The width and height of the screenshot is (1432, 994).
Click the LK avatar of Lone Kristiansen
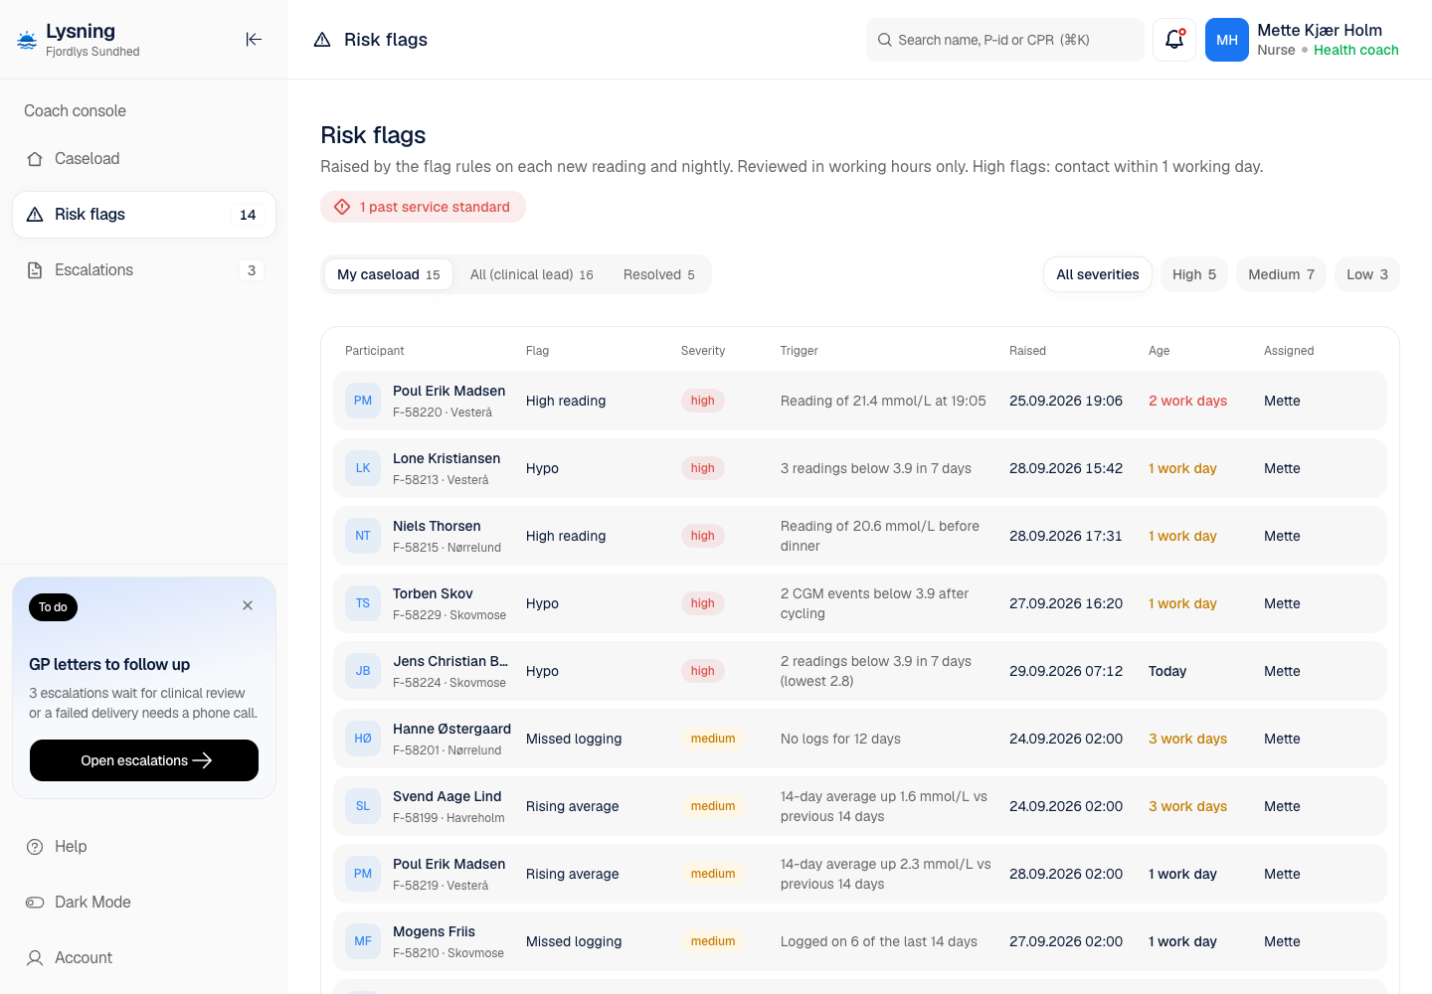click(363, 468)
